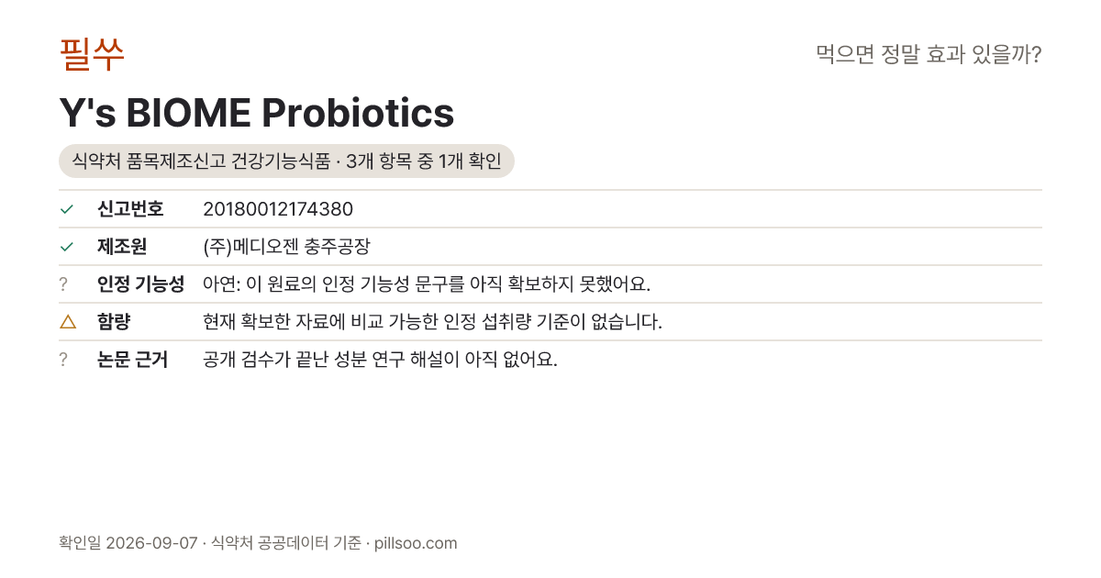
Task: Click the warning triangle icon beside 함량
Action: (x=67, y=322)
